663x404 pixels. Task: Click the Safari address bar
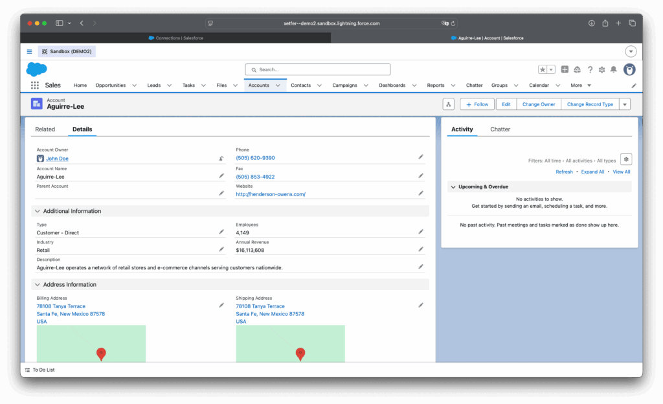tap(331, 23)
